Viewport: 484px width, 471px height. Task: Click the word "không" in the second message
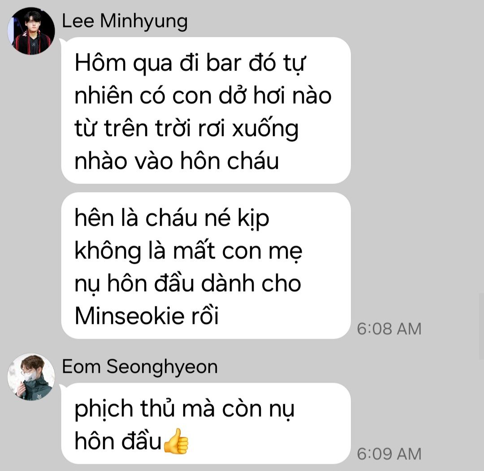[x=108, y=252]
